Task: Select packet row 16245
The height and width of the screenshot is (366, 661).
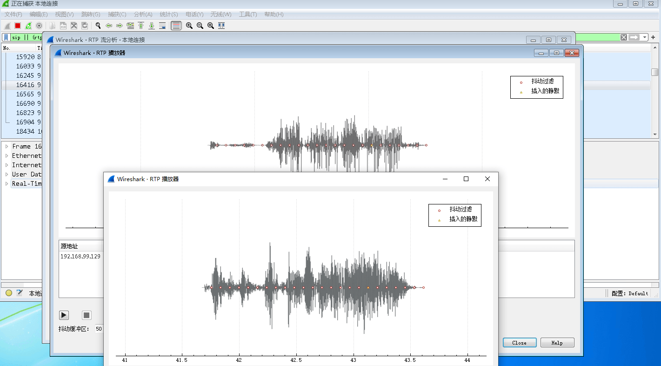Action: pyautogui.click(x=22, y=75)
